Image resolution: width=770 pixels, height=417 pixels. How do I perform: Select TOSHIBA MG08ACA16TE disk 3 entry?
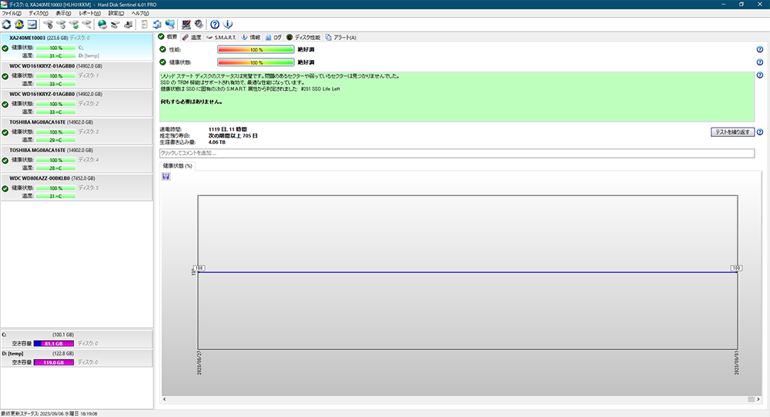pos(76,131)
